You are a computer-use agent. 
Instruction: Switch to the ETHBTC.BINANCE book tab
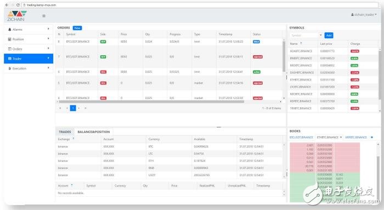coord(327,137)
